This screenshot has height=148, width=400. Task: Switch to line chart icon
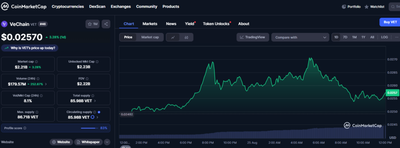[173, 37]
